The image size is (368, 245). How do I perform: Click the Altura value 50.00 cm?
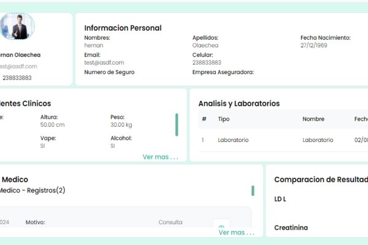(x=52, y=125)
